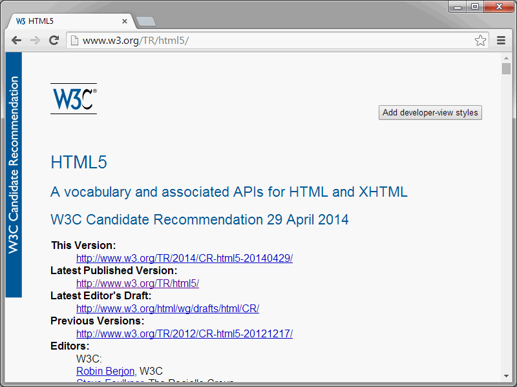This screenshot has height=387, width=517.
Task: Open the Latest Published Version html5 link
Action: tap(138, 283)
